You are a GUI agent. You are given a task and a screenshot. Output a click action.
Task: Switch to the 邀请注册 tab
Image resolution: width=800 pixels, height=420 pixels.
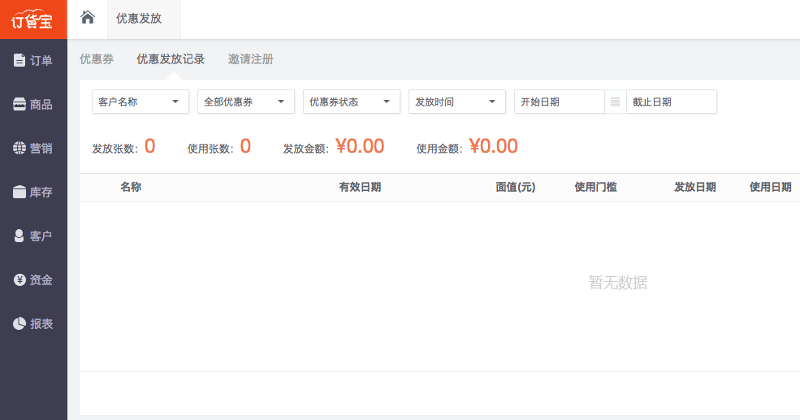point(250,59)
